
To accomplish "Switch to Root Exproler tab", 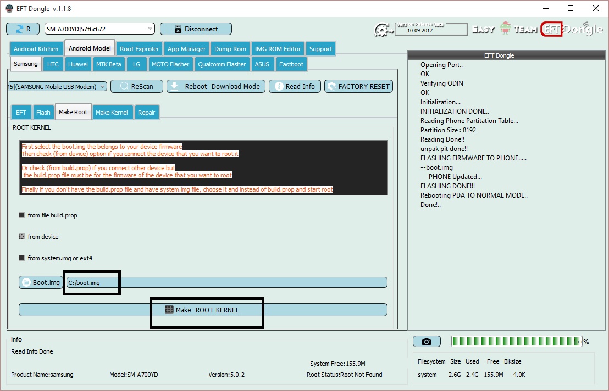I will click(140, 49).
